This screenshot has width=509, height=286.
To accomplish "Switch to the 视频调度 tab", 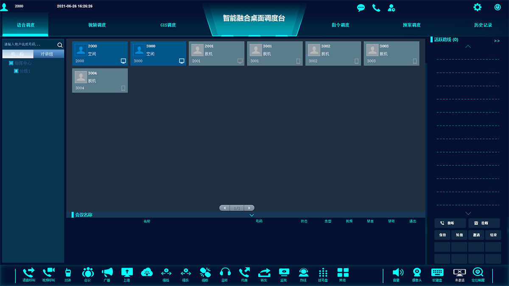I will [97, 25].
